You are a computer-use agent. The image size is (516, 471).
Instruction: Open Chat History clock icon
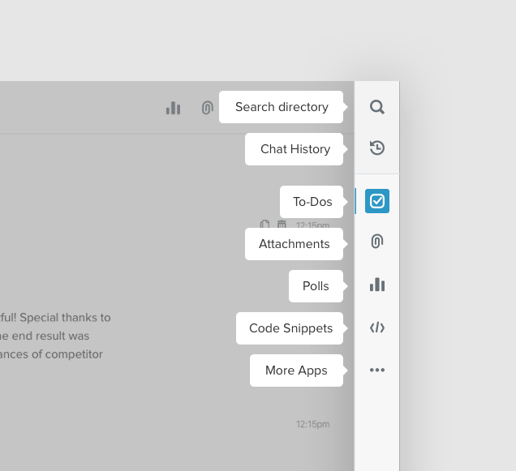377,148
